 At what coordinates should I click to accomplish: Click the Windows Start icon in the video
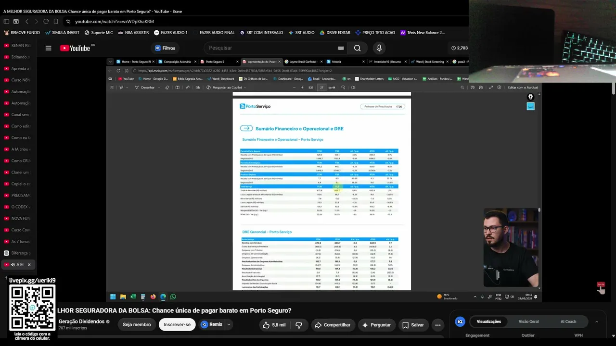coord(113,297)
